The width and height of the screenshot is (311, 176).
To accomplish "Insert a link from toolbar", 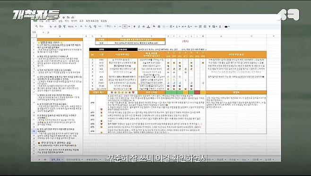I will pyautogui.click(x=196, y=26).
